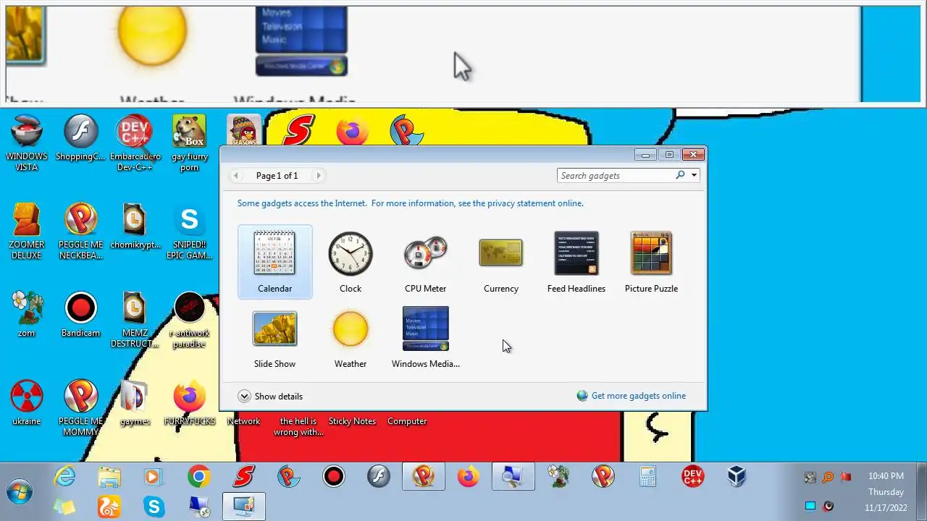The image size is (927, 521).
Task: Open the Windows Start menu orb
Action: click(x=20, y=491)
